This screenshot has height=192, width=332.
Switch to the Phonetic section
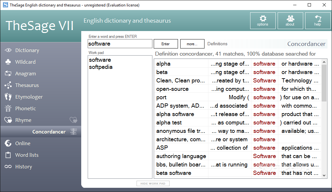[x=26, y=109]
